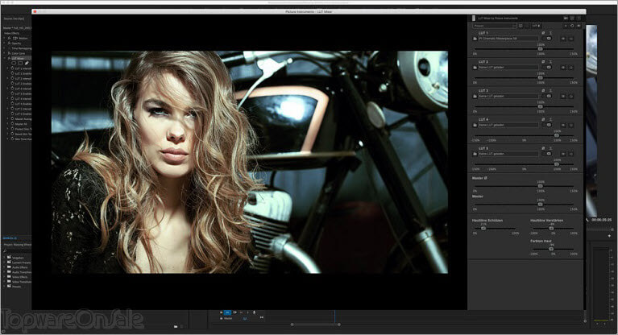Click the Source tab in left panel
Viewport: 618px width, 335px height.
click(14, 19)
